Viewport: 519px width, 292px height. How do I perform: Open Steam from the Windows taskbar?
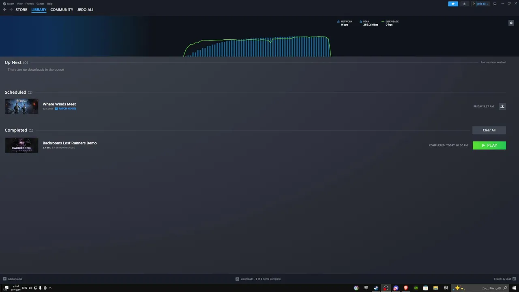click(376, 288)
